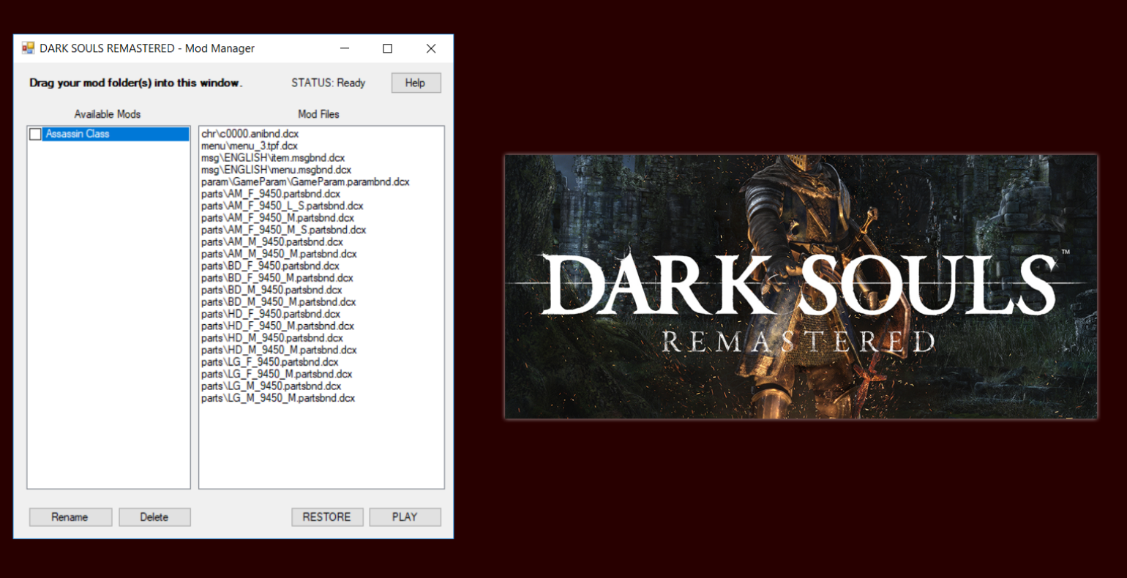Select parts\HD_F_9450_M.partsbnd.dcx entry
The height and width of the screenshot is (578, 1127).
[277, 326]
